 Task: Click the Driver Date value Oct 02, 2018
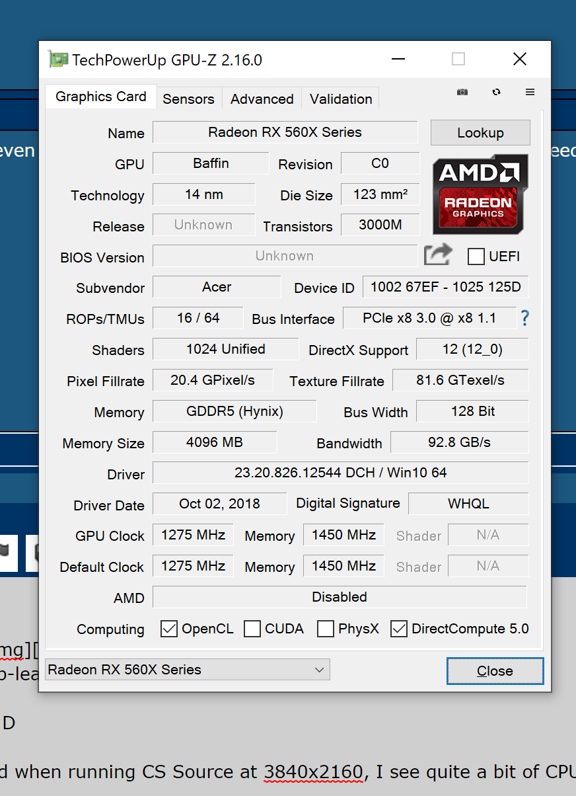coord(220,503)
